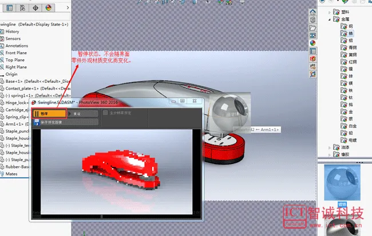The image size is (372, 236).
Task: Expand the manager tabs with the right arrow
Action: click(68, 8)
